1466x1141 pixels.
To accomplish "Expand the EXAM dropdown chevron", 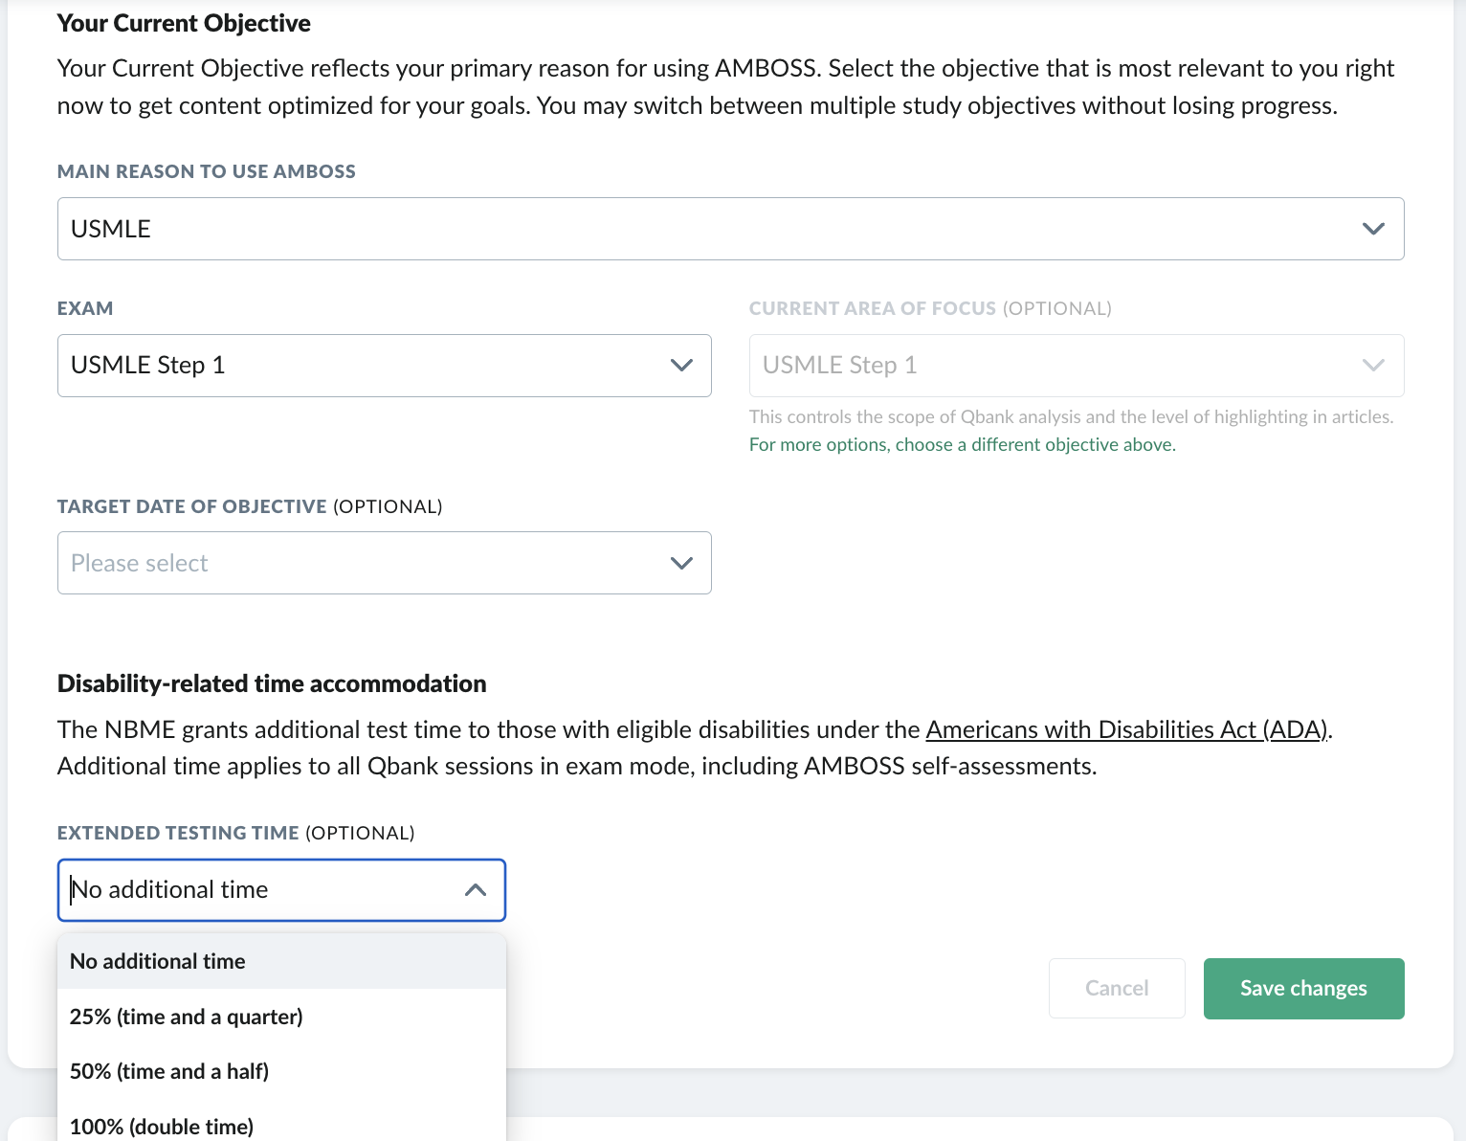I will (681, 365).
